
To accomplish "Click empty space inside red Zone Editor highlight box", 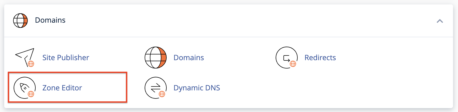I will 105,88.
